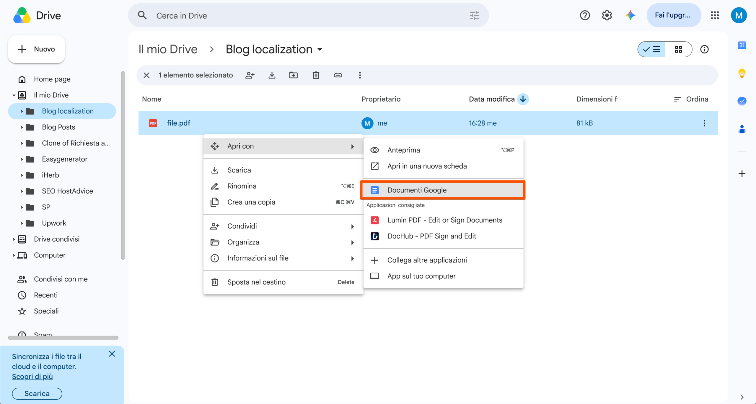Click Scarica button in sync banner

coord(37,394)
